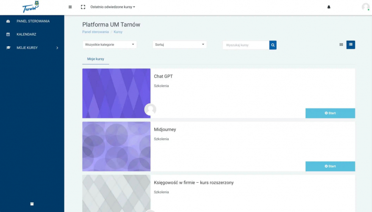Click the Kursy breadcrumb link

[118, 32]
